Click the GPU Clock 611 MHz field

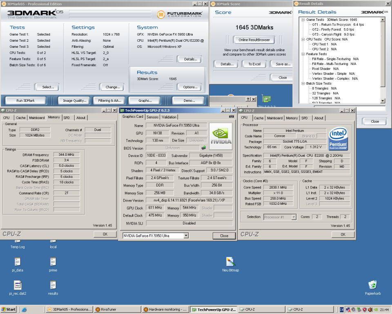(x=155, y=208)
